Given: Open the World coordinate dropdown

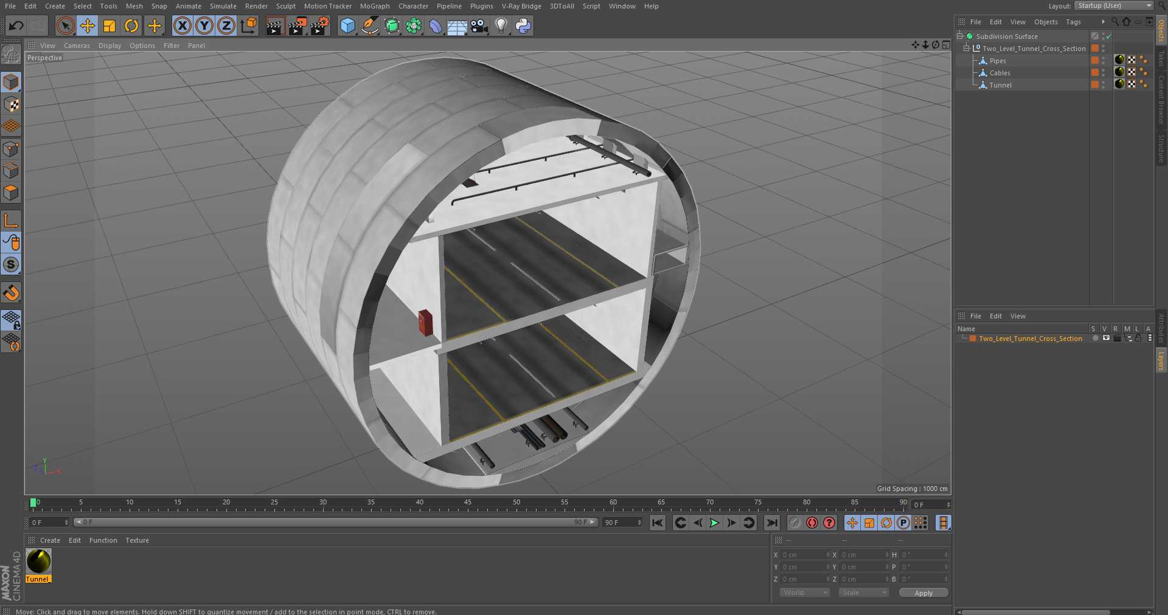Looking at the screenshot, I should pos(804,593).
